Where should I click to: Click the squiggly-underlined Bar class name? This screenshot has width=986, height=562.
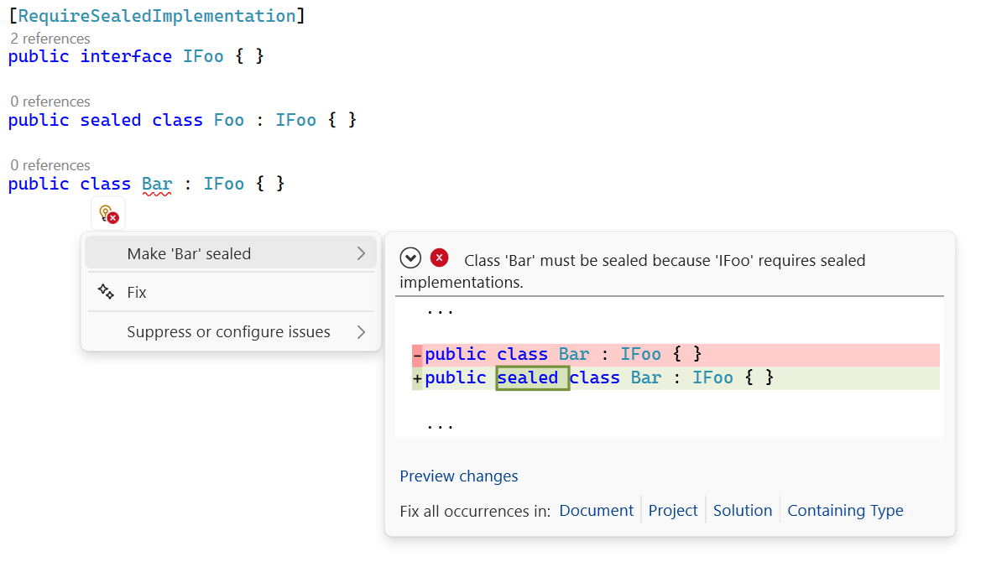[157, 185]
